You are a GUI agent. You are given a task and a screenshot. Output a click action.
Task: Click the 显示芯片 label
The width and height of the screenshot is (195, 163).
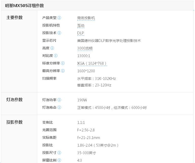(x=49, y=40)
